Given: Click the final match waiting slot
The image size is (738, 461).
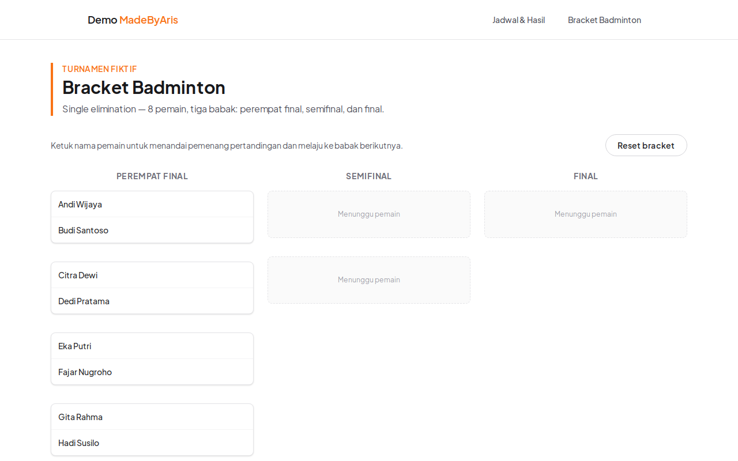Looking at the screenshot, I should point(586,214).
